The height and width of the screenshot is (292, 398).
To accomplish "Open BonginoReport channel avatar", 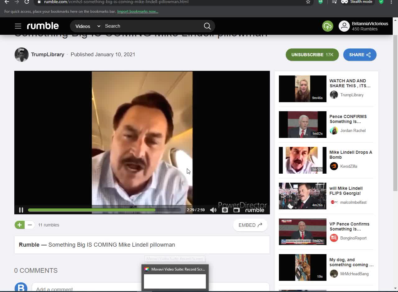I will click(x=334, y=238).
